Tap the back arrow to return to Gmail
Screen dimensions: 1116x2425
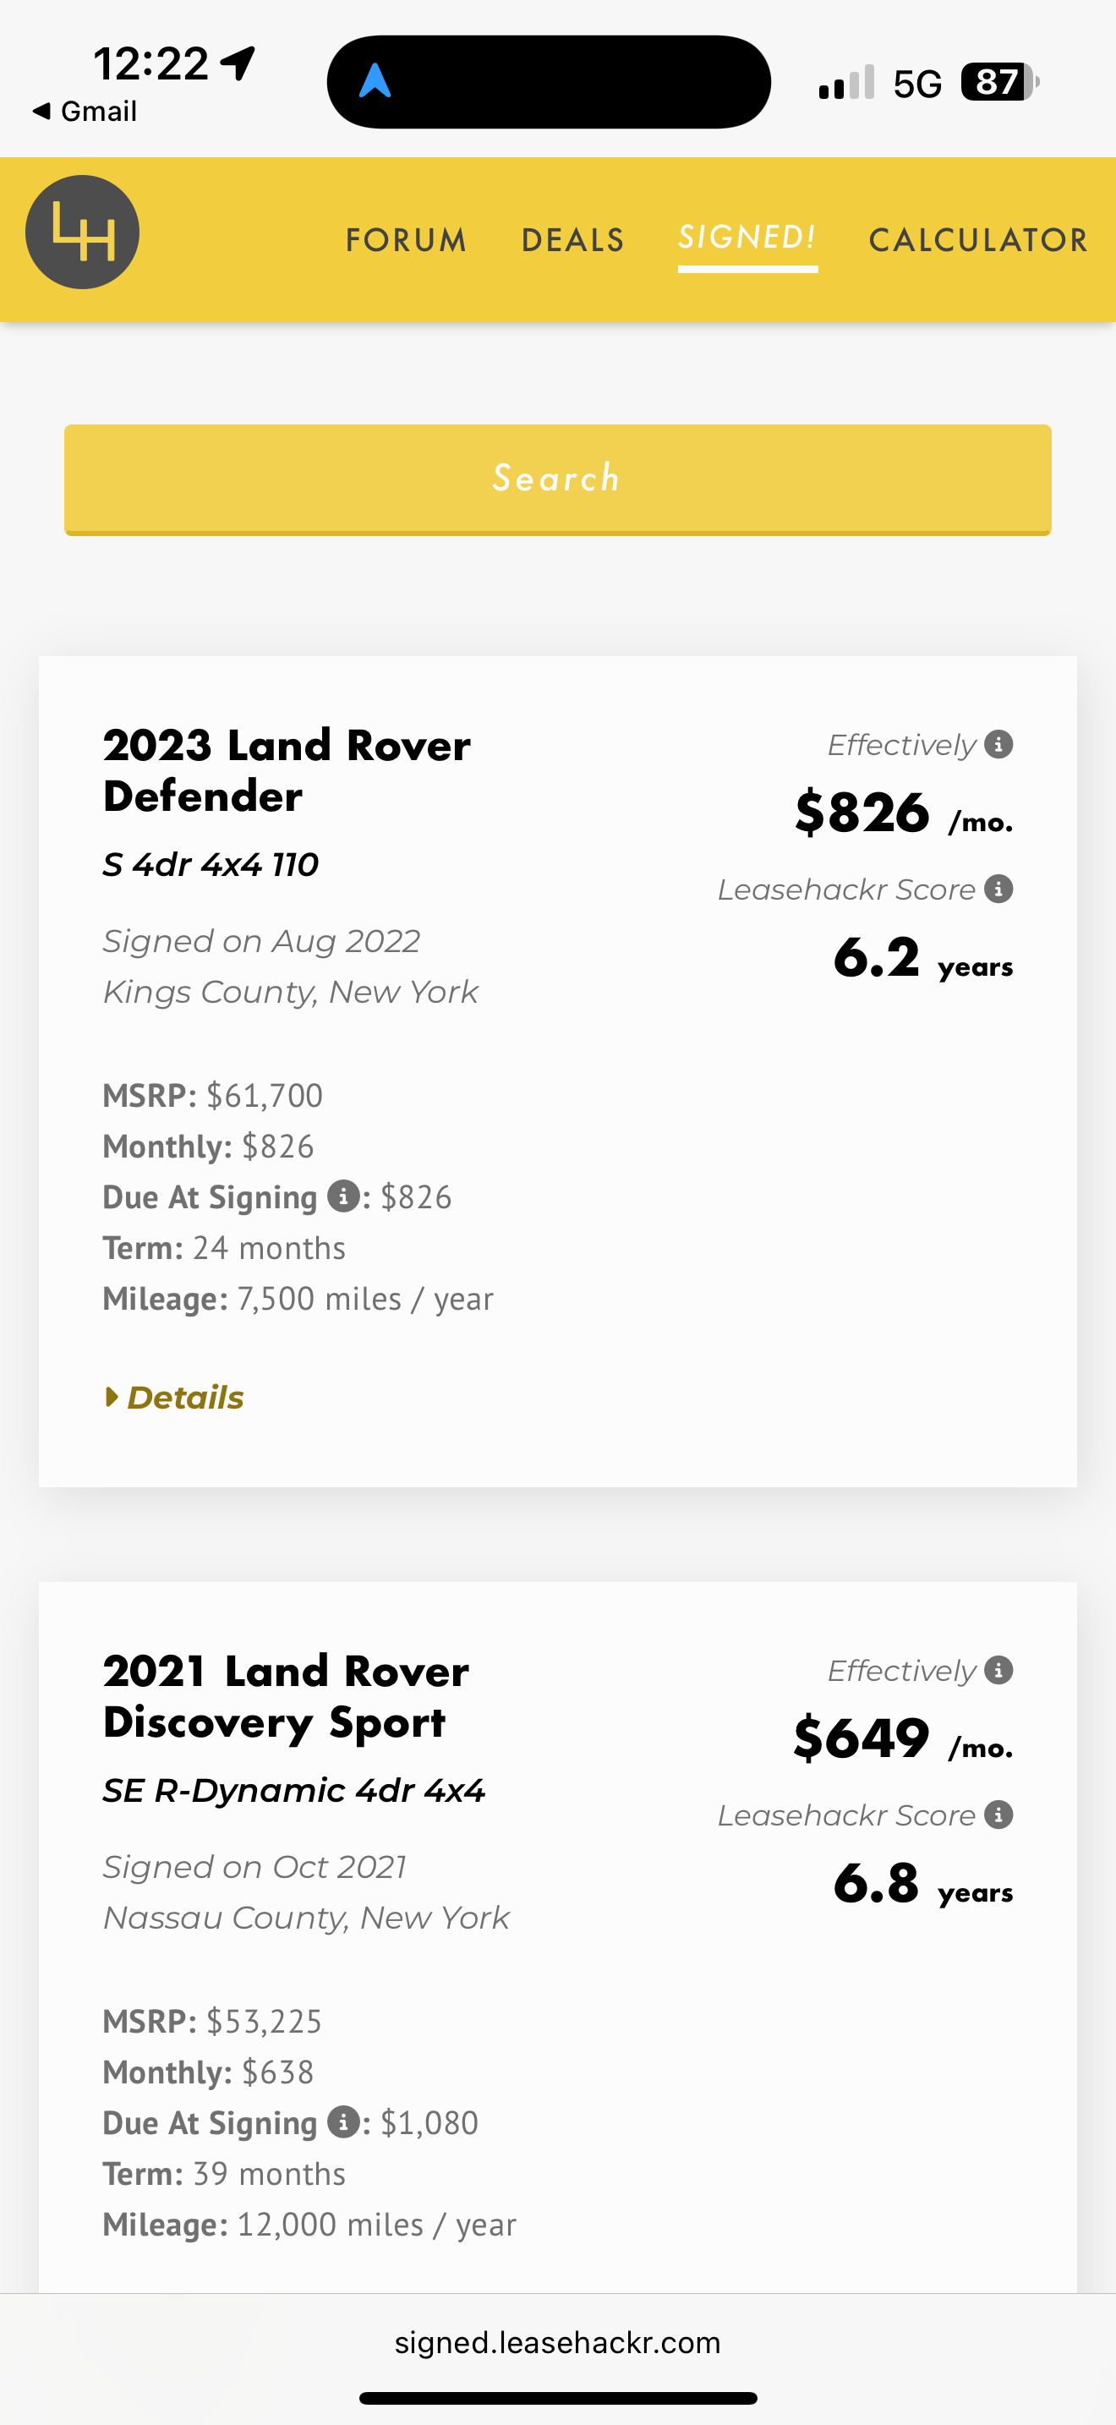point(41,111)
